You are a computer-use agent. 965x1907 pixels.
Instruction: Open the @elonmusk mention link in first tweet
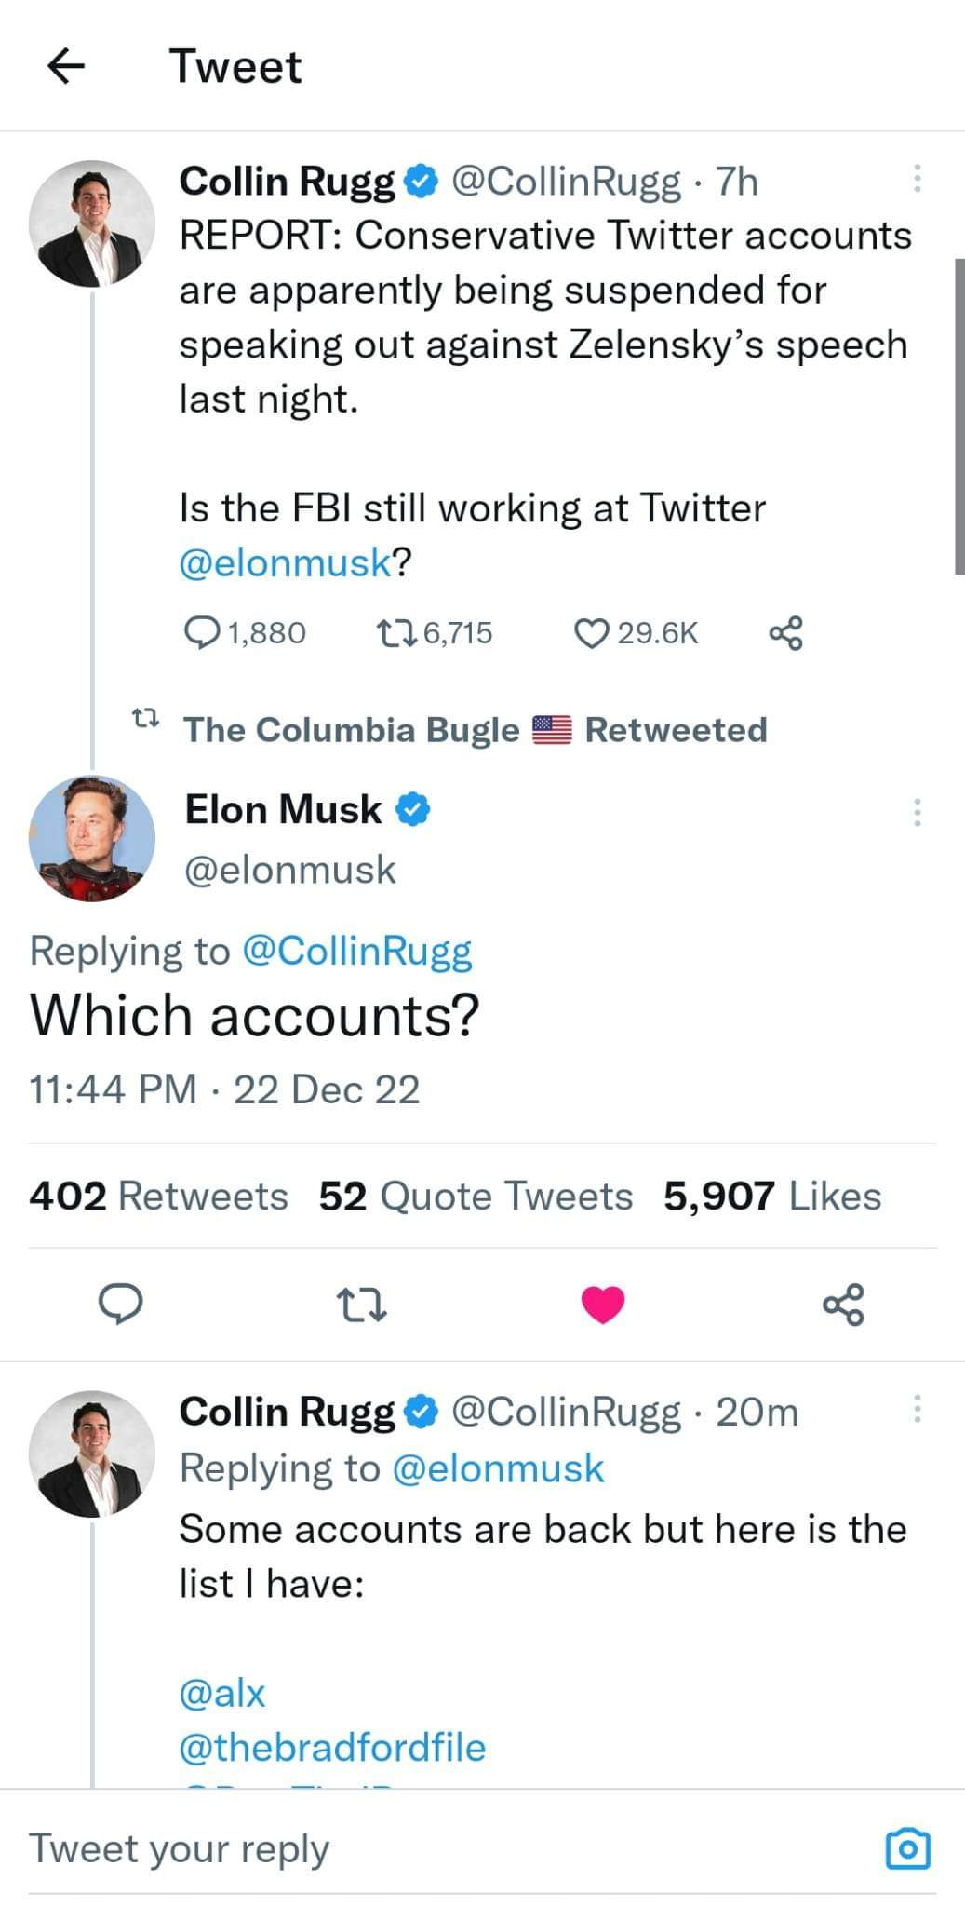click(285, 562)
